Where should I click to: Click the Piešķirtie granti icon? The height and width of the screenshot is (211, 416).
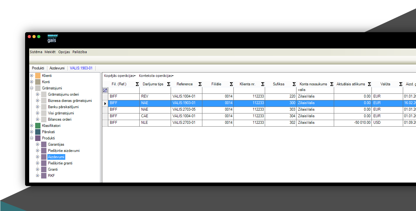[x=44, y=163]
